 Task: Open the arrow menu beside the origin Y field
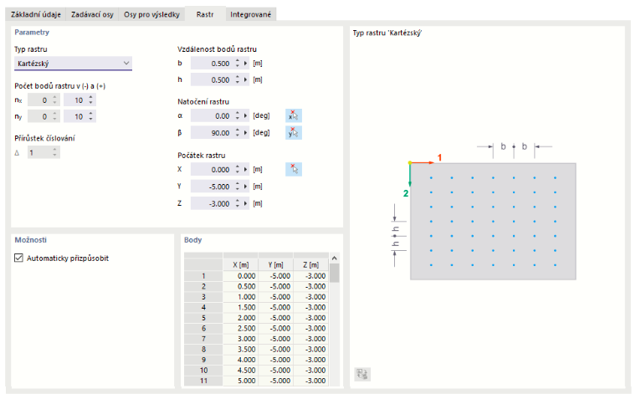[x=245, y=187]
